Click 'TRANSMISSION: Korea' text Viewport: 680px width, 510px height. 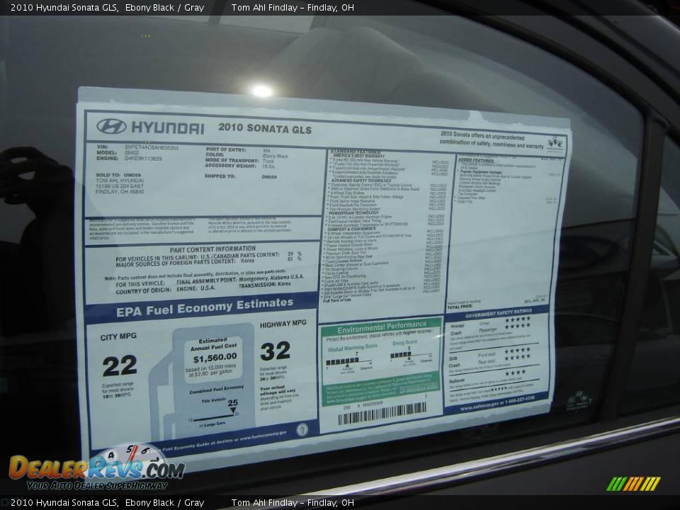(x=264, y=285)
